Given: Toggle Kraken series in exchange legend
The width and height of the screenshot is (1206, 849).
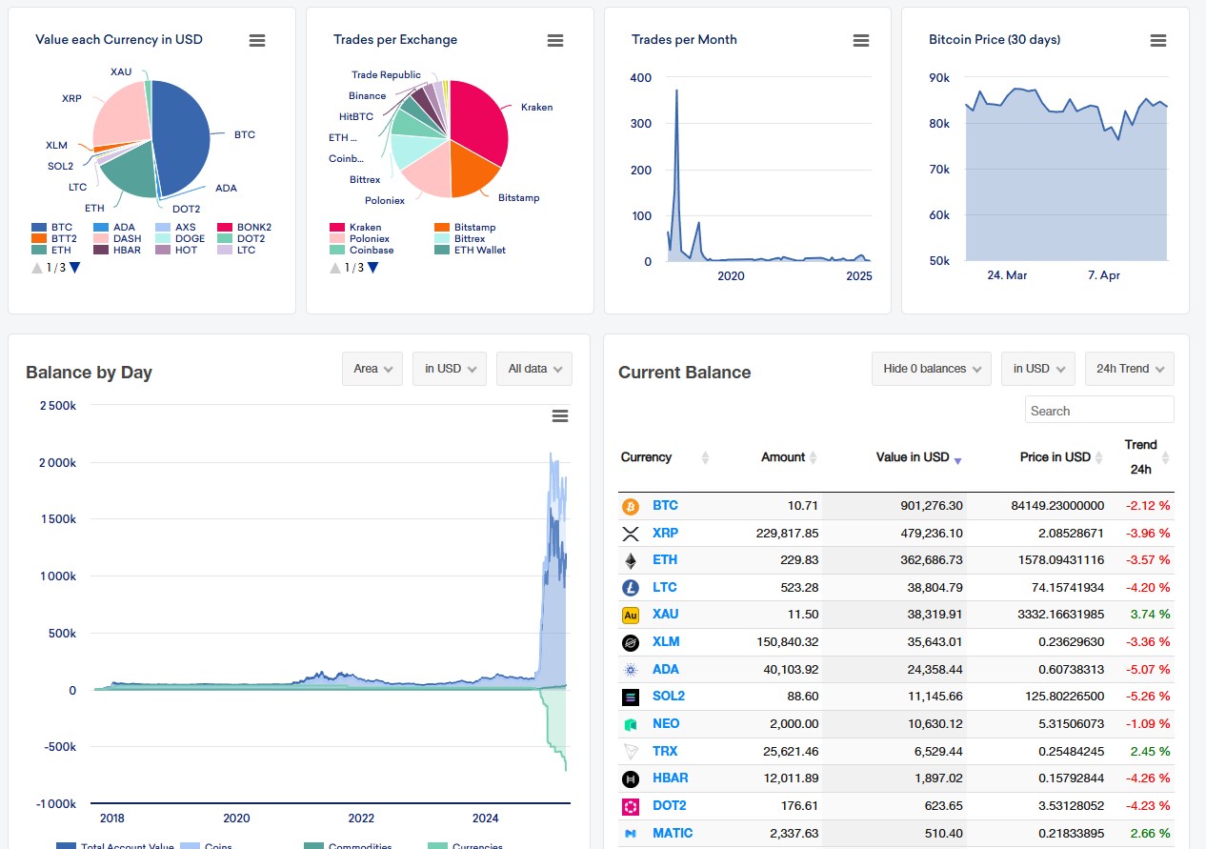Looking at the screenshot, I should [x=364, y=228].
